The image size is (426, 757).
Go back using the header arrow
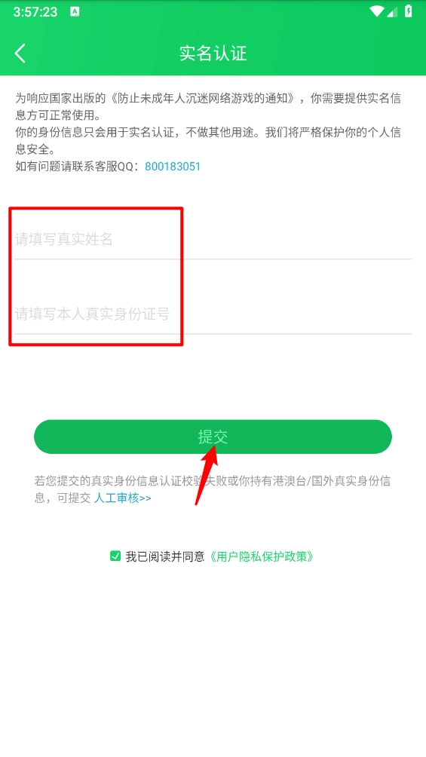[20, 53]
